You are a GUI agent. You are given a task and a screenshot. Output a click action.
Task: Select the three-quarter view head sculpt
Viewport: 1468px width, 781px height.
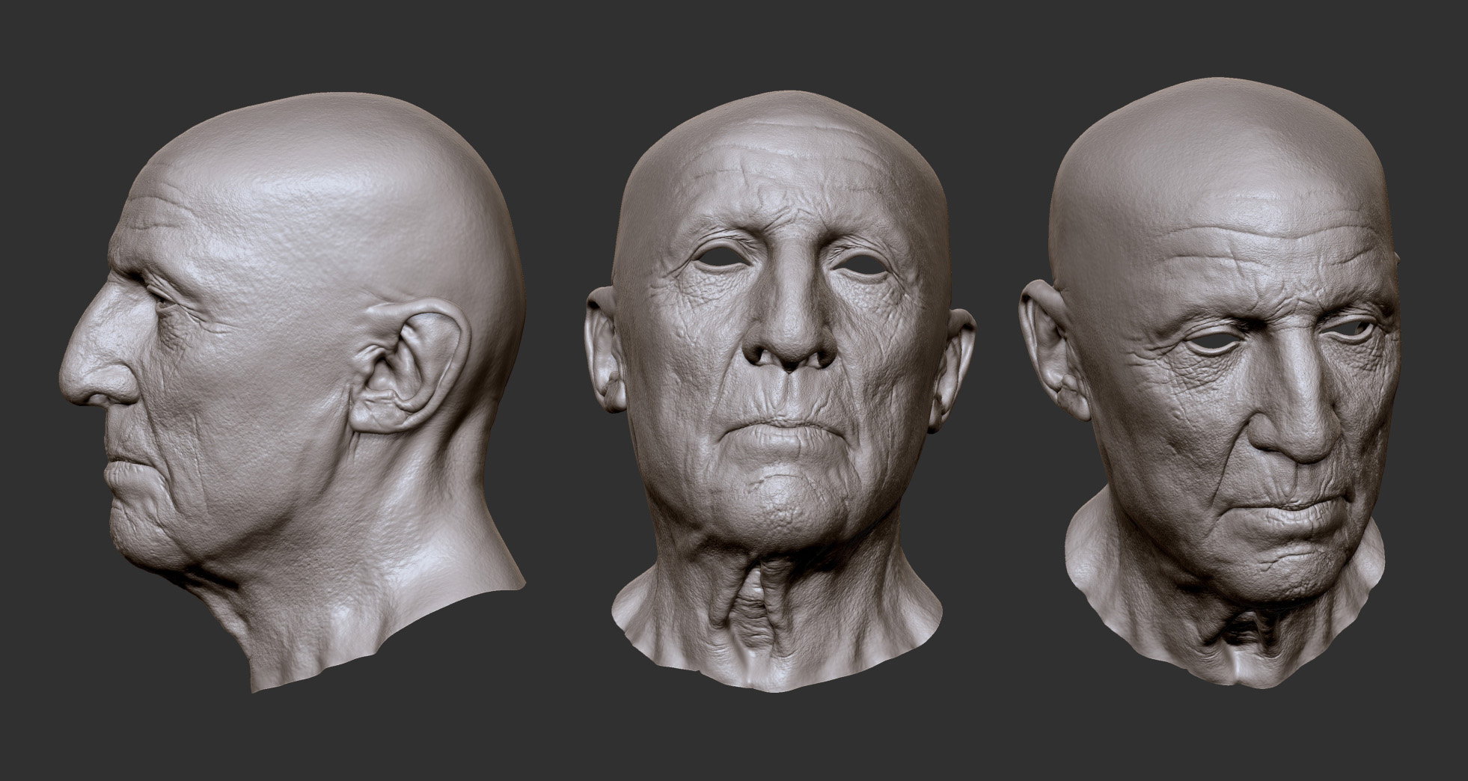[1210, 382]
